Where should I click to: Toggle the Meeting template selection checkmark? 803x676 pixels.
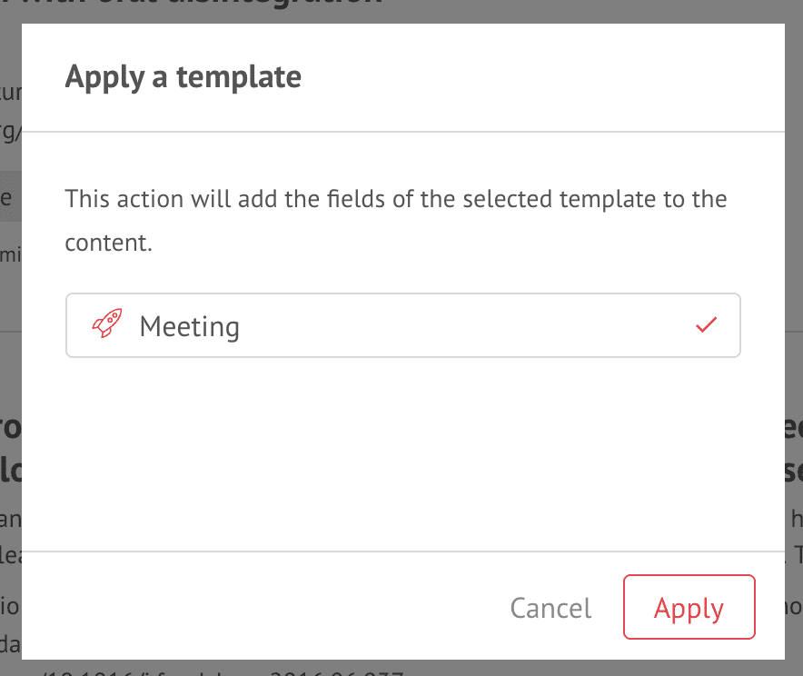[x=706, y=324]
